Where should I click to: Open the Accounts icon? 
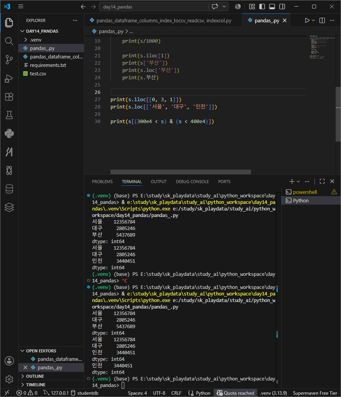point(9,361)
